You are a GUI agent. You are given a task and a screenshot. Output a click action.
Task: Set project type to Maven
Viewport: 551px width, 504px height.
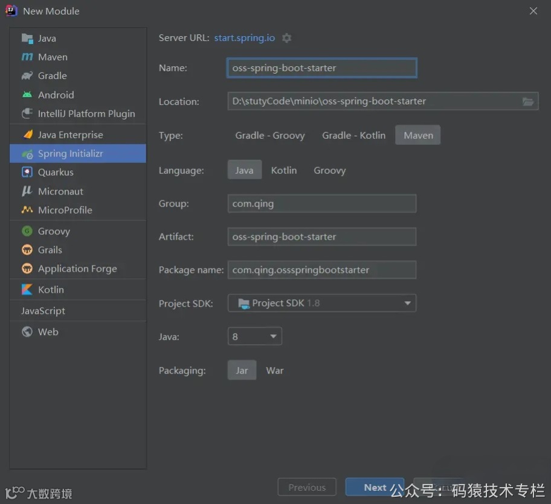pos(418,135)
